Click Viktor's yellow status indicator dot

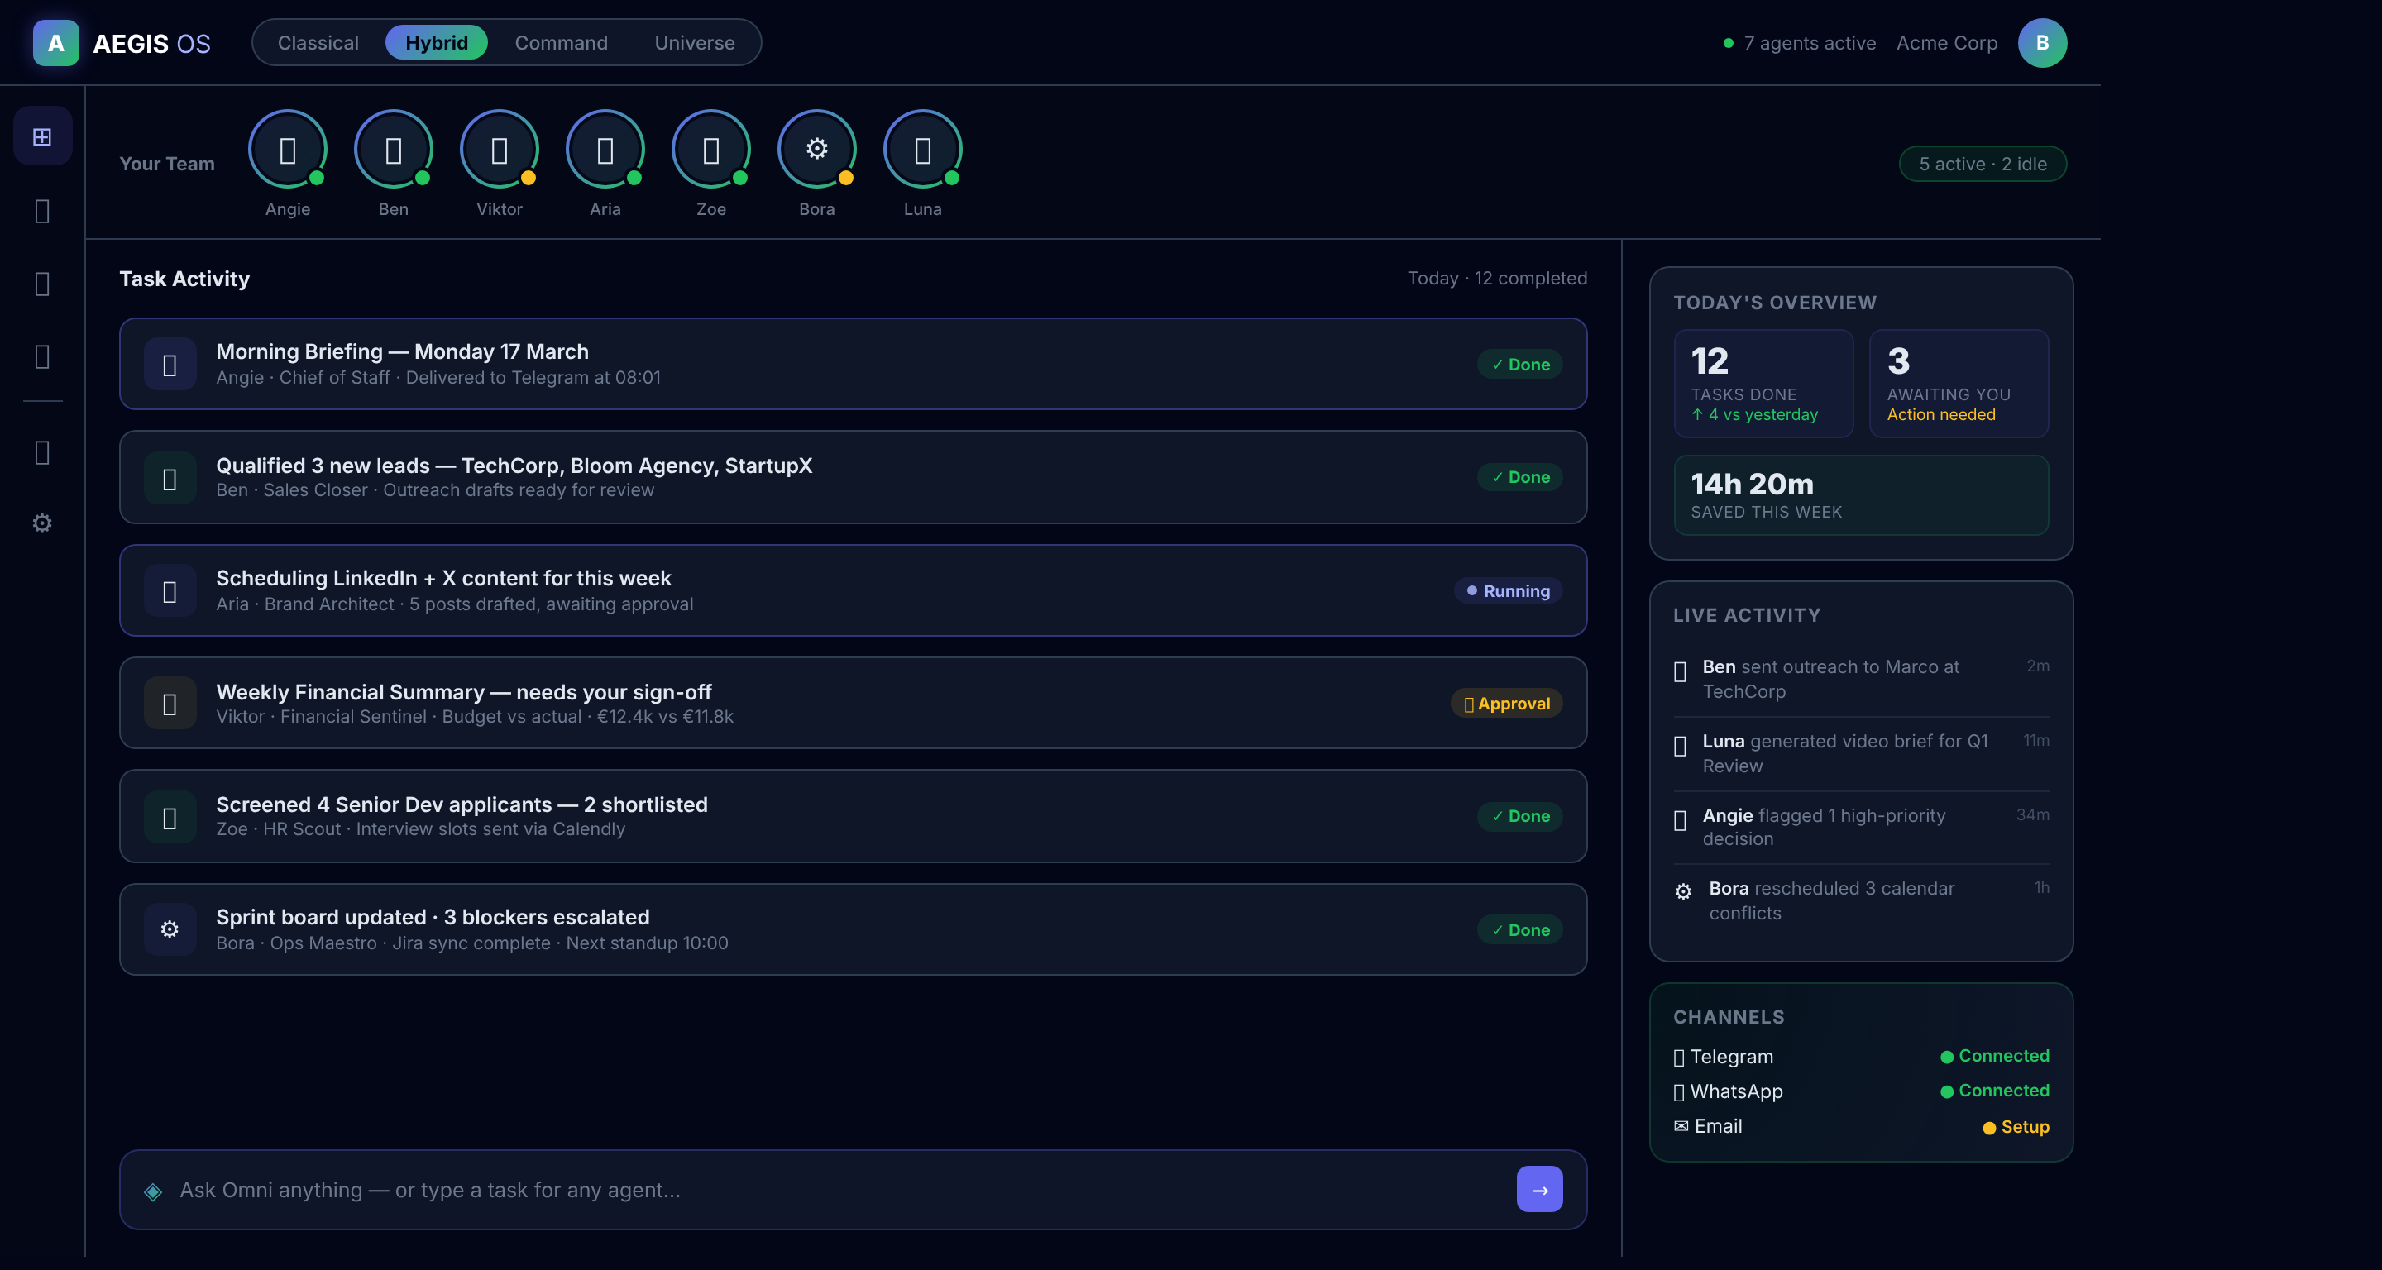point(528,179)
